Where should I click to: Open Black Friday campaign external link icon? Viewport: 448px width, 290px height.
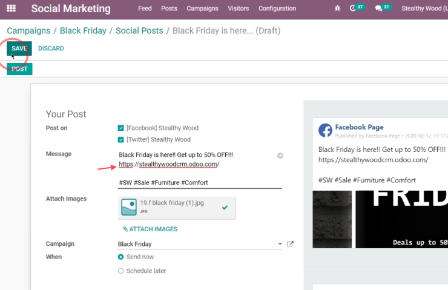click(290, 244)
